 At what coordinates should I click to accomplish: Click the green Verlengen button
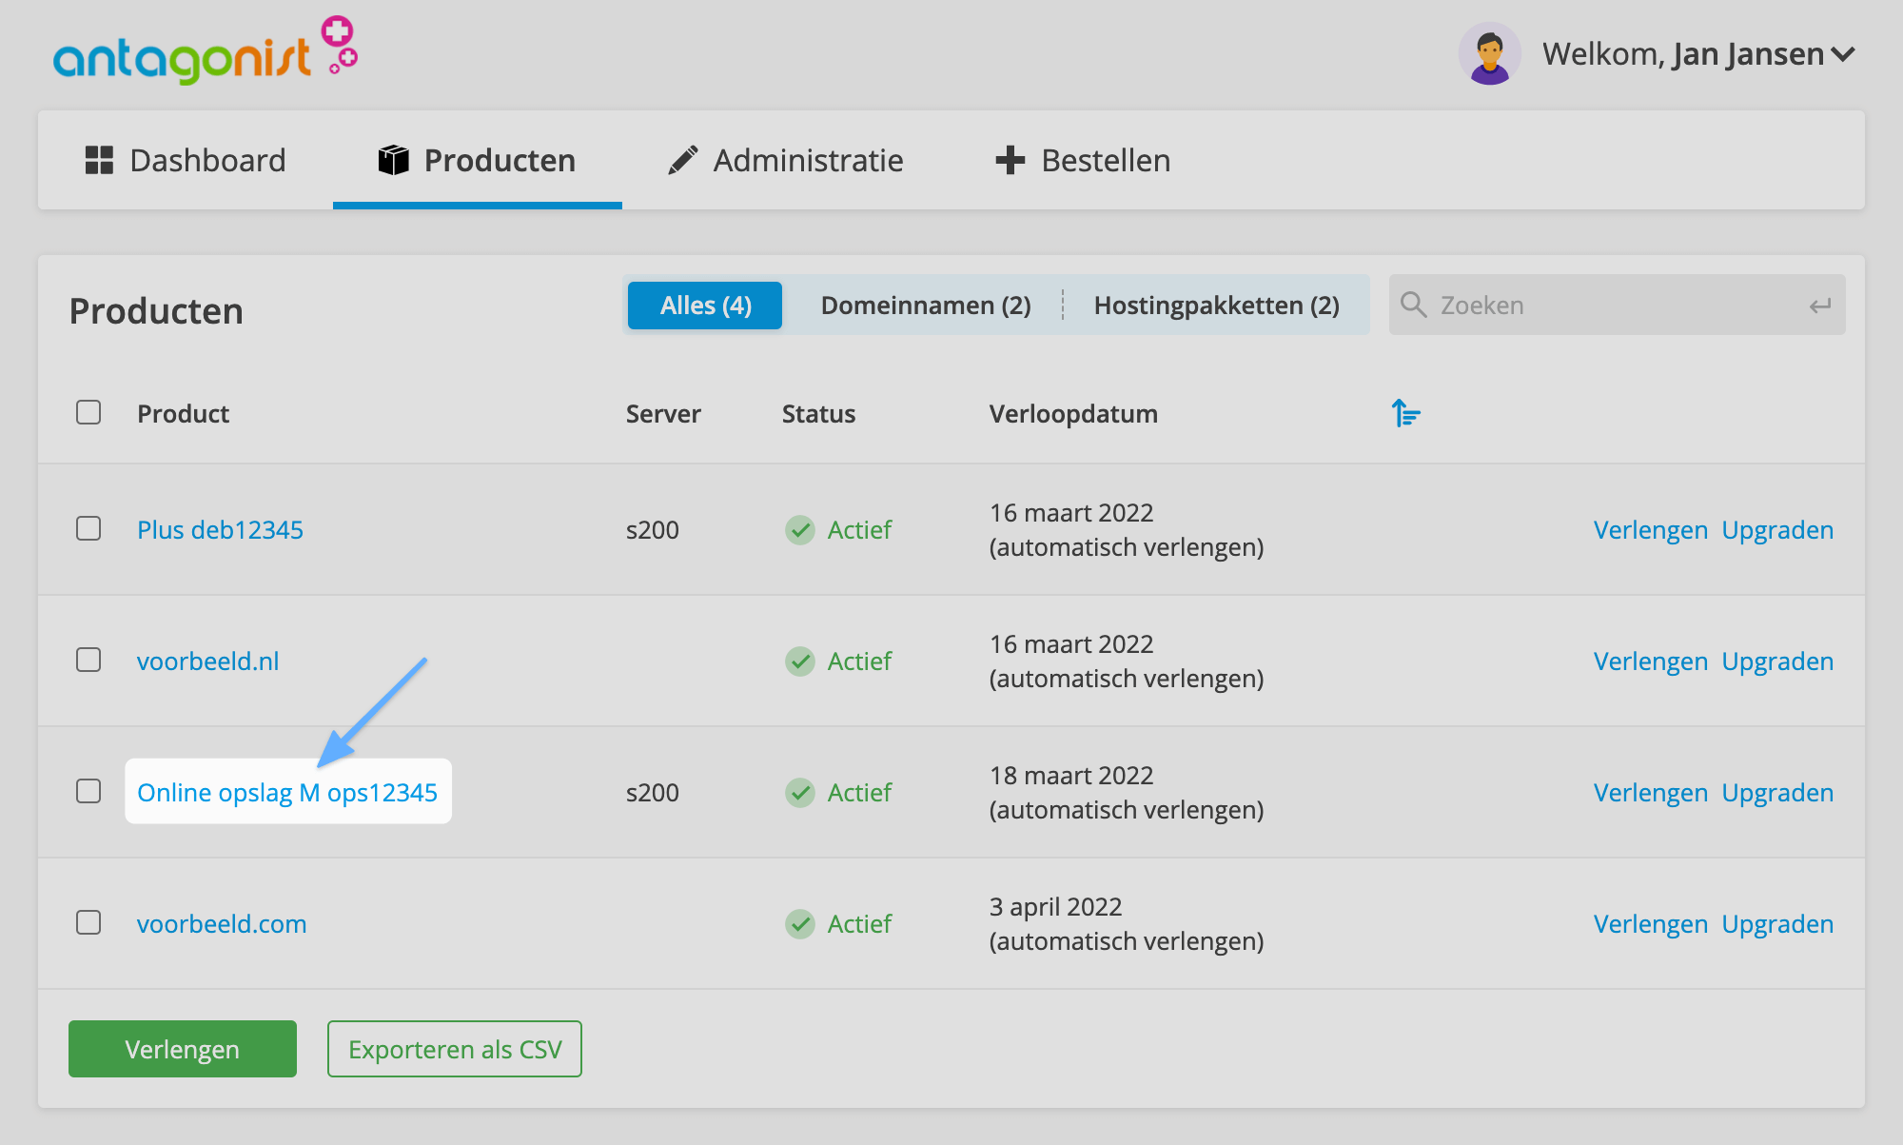point(181,1048)
